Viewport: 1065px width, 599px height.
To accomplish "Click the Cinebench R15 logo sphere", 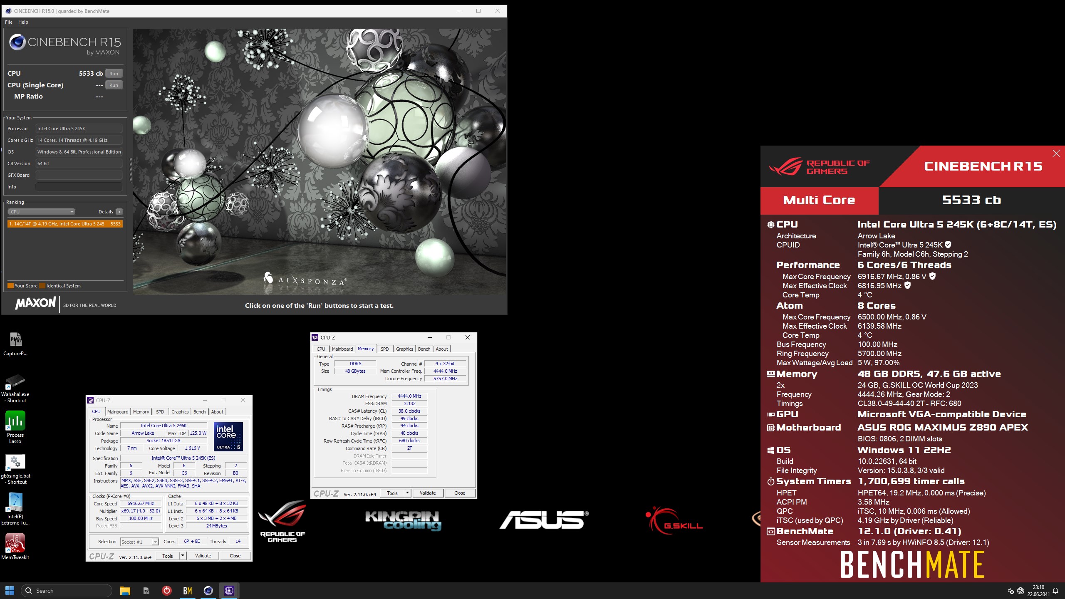I will tap(17, 42).
